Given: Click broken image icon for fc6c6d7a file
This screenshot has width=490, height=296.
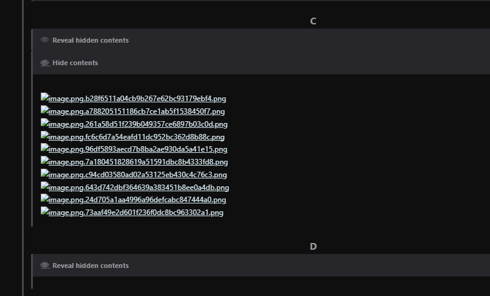Looking at the screenshot, I should click(x=44, y=136).
